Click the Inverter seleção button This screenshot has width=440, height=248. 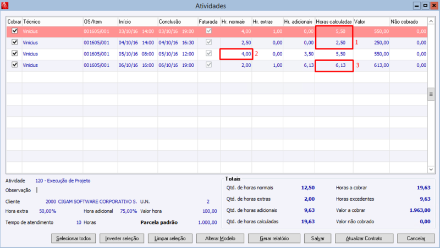[x=122, y=239]
